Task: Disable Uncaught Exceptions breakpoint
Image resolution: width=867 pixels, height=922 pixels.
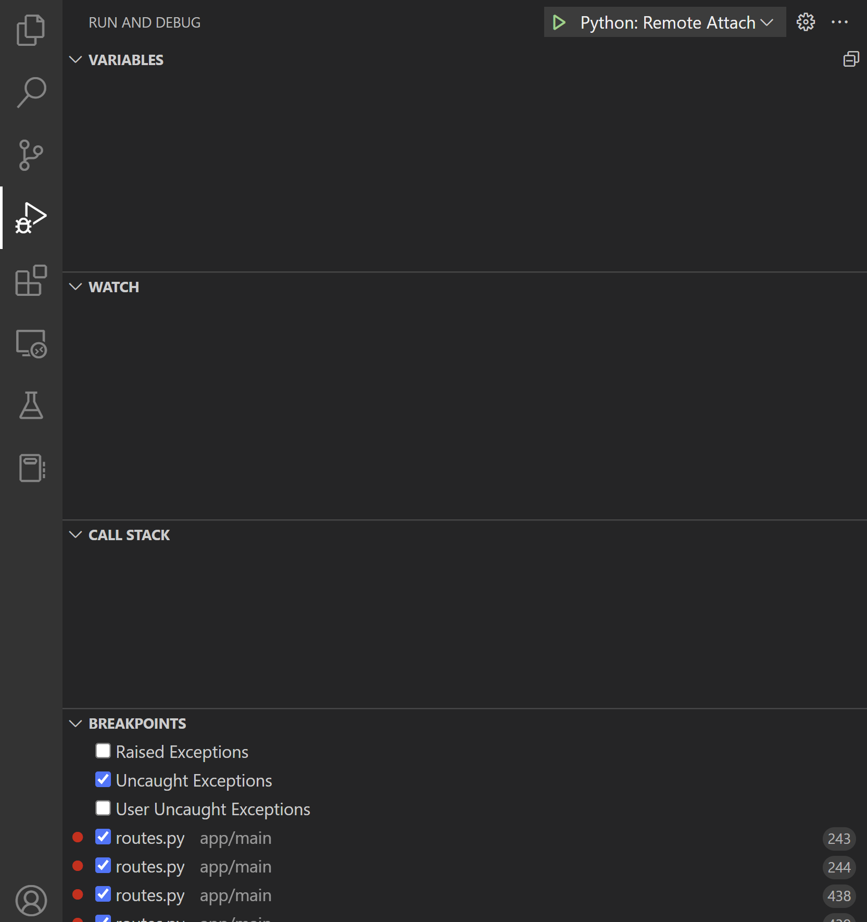Action: (x=103, y=780)
